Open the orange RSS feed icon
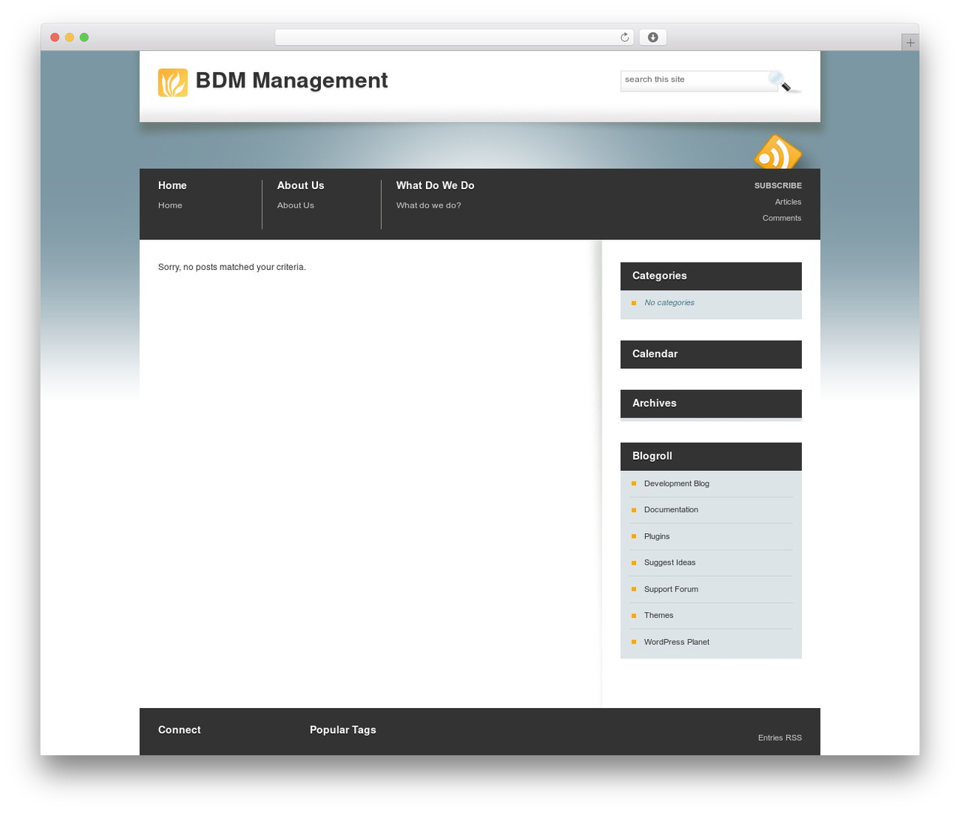Screen dimensions: 960x813 point(778,152)
